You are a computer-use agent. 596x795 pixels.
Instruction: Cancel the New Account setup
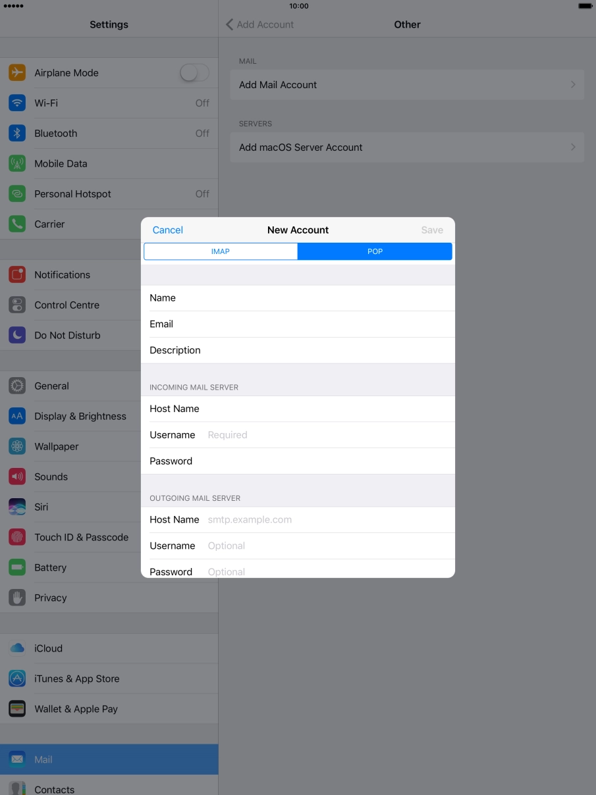click(167, 230)
